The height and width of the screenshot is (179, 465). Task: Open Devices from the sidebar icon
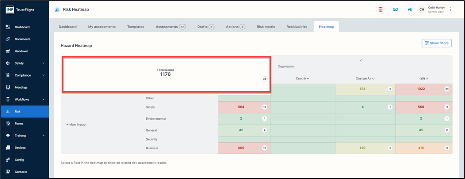coord(8,148)
